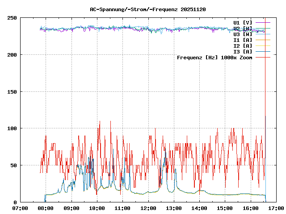Click the 250 y-axis tick label

[12, 18]
